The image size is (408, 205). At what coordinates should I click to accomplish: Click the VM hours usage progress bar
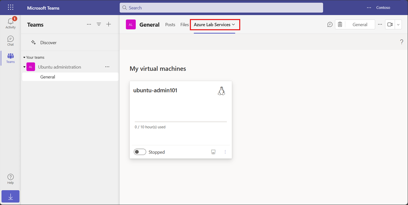pos(181,120)
